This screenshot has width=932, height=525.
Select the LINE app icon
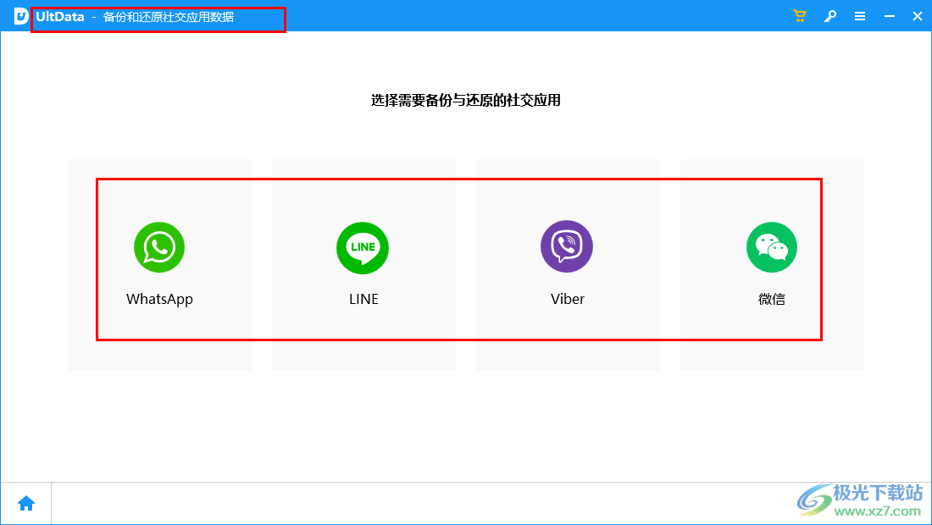coord(363,247)
